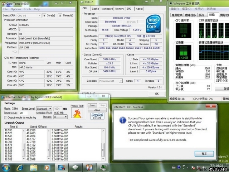229x172 pixels.
Task: Click the Results column scroll down arrow
Action: (103, 159)
